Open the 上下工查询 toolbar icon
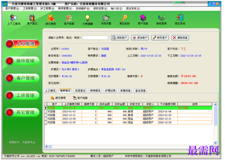 tap(14, 20)
